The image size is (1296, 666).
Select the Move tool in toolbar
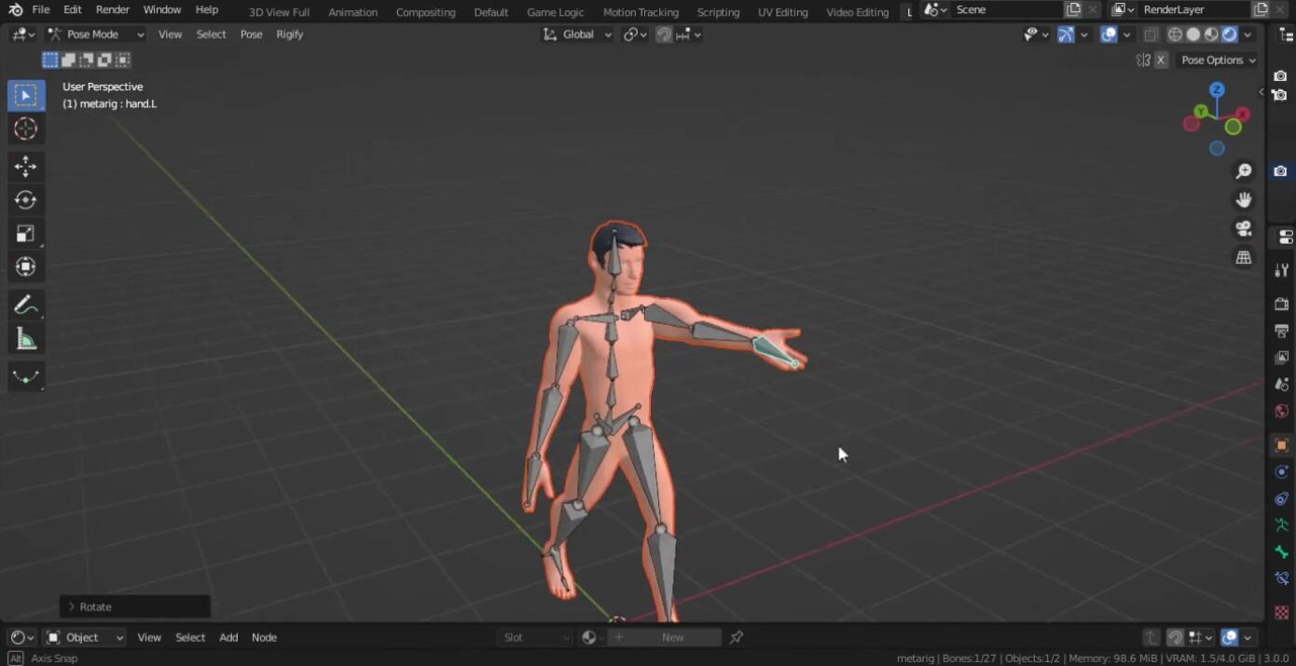pos(25,167)
